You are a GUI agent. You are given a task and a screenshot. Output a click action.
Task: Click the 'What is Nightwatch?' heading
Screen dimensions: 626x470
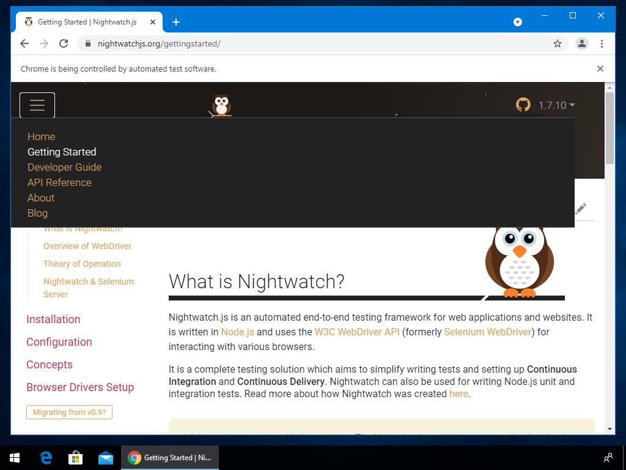coord(256,282)
